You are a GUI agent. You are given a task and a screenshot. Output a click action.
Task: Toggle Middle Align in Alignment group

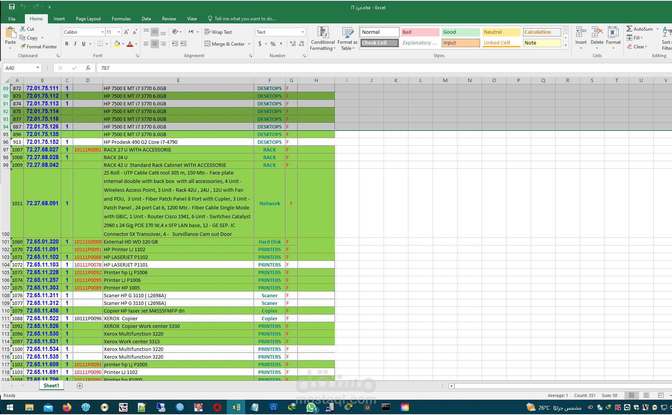pyautogui.click(x=155, y=32)
